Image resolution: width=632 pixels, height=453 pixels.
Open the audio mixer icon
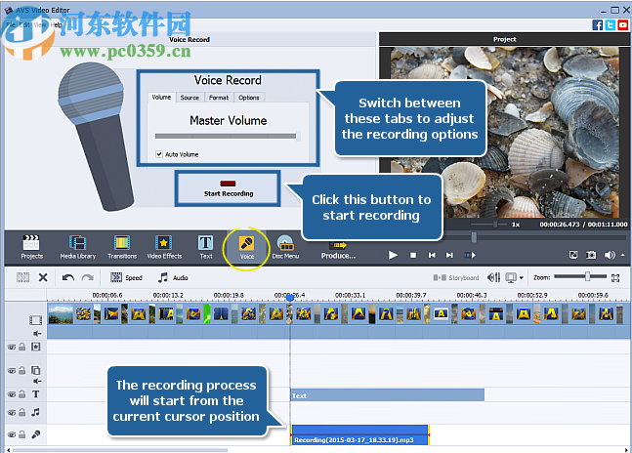click(x=493, y=277)
